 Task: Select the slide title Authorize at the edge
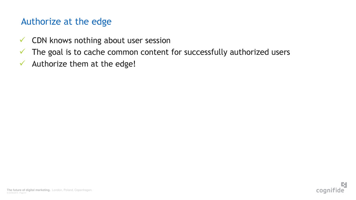tap(66, 22)
